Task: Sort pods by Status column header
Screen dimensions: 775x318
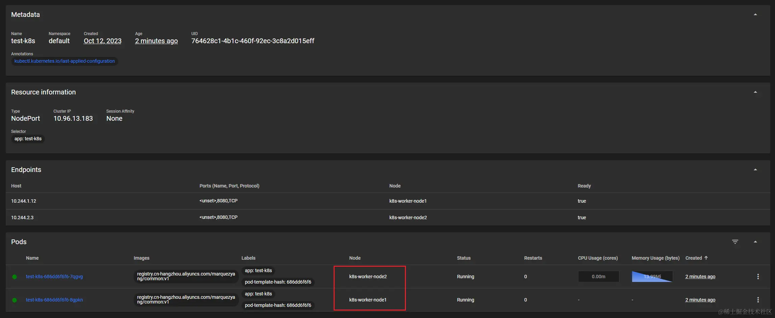Action: (464, 258)
